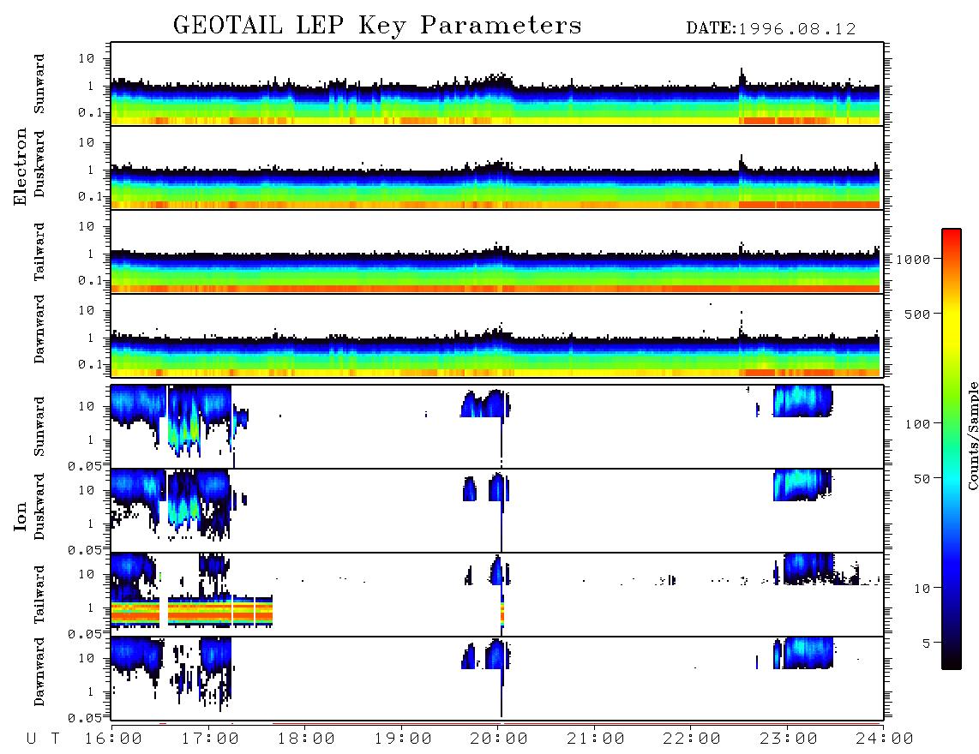Viewport: 979px width, 754px height.
Task: Click the title "GEOTAIL LEP Key Parameters"
Action: tap(377, 26)
